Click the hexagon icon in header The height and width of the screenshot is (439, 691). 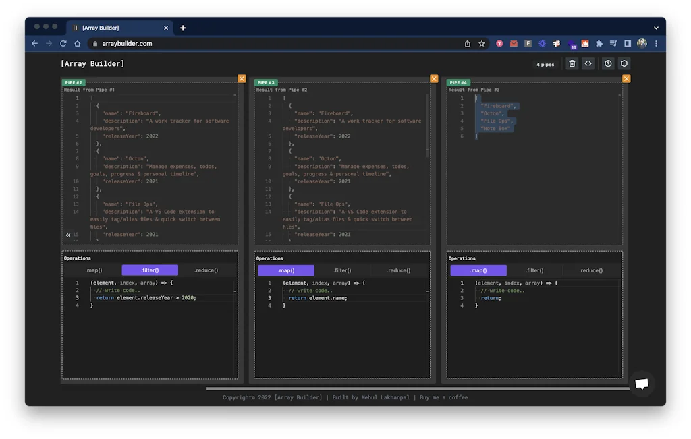(x=624, y=64)
